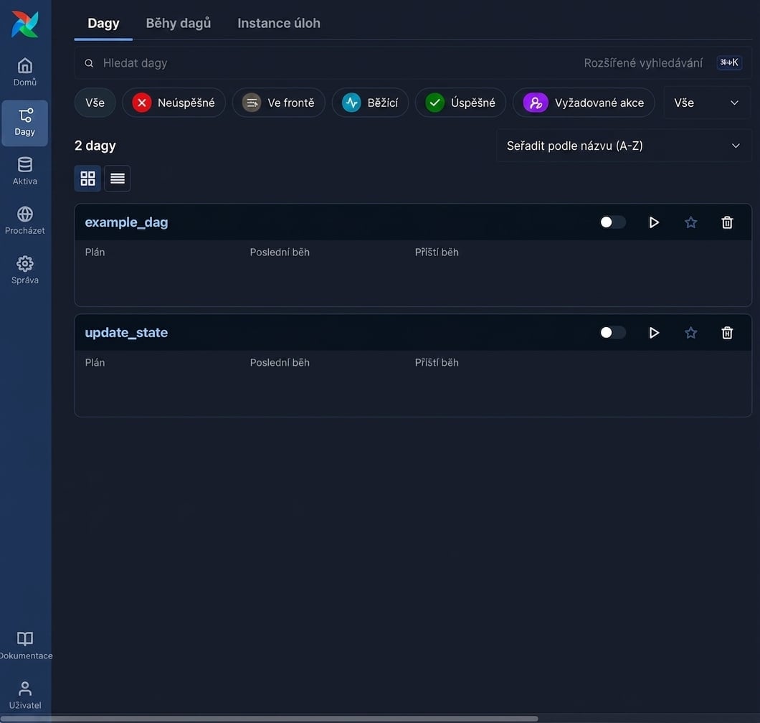Filter DAGs by Neúspěšné state
760x723 pixels.
pos(174,103)
